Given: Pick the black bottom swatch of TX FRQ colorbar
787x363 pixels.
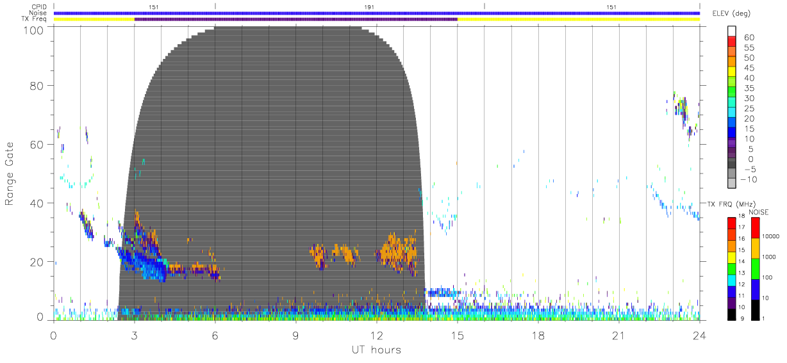Looking at the screenshot, I should [732, 313].
